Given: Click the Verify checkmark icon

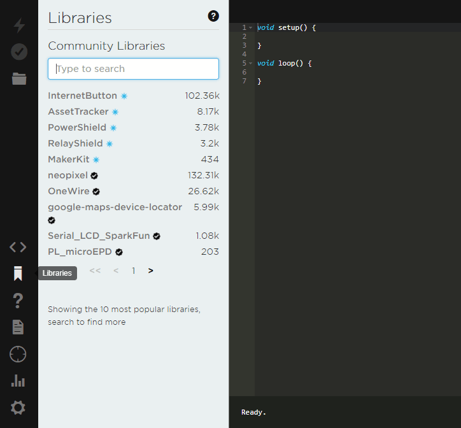Looking at the screenshot, I should tap(19, 52).
